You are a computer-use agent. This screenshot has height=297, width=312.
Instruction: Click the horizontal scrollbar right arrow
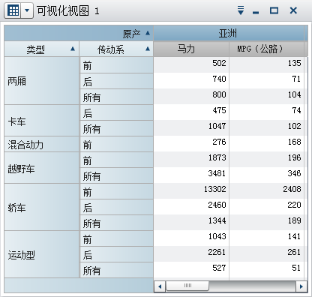[301, 286]
